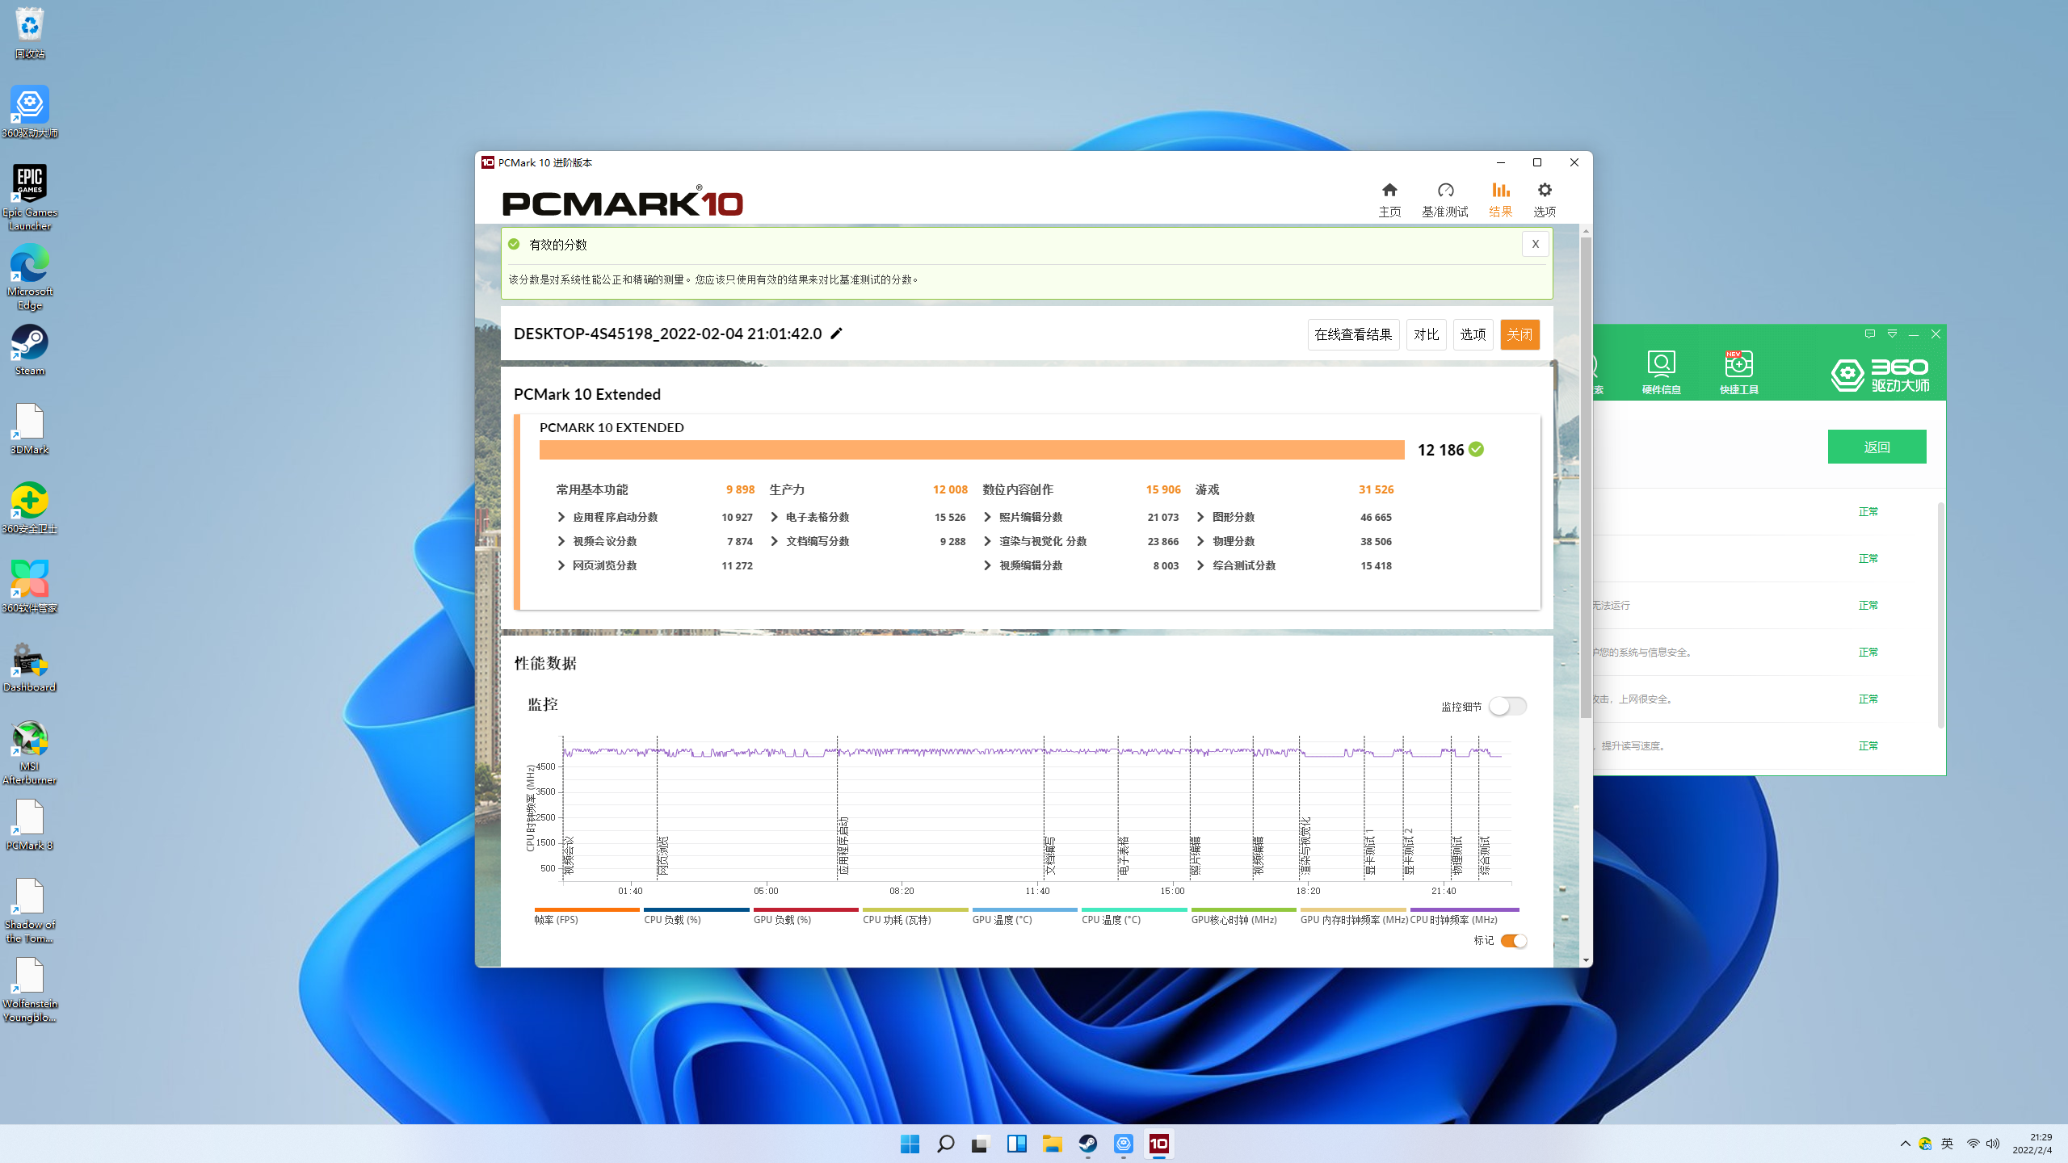The height and width of the screenshot is (1163, 2068).
Task: Disable the markers toggle below the chart
Action: coord(1513,941)
